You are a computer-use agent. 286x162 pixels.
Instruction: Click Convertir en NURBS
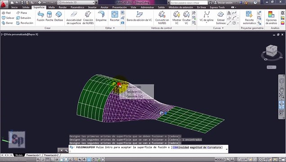(162, 18)
